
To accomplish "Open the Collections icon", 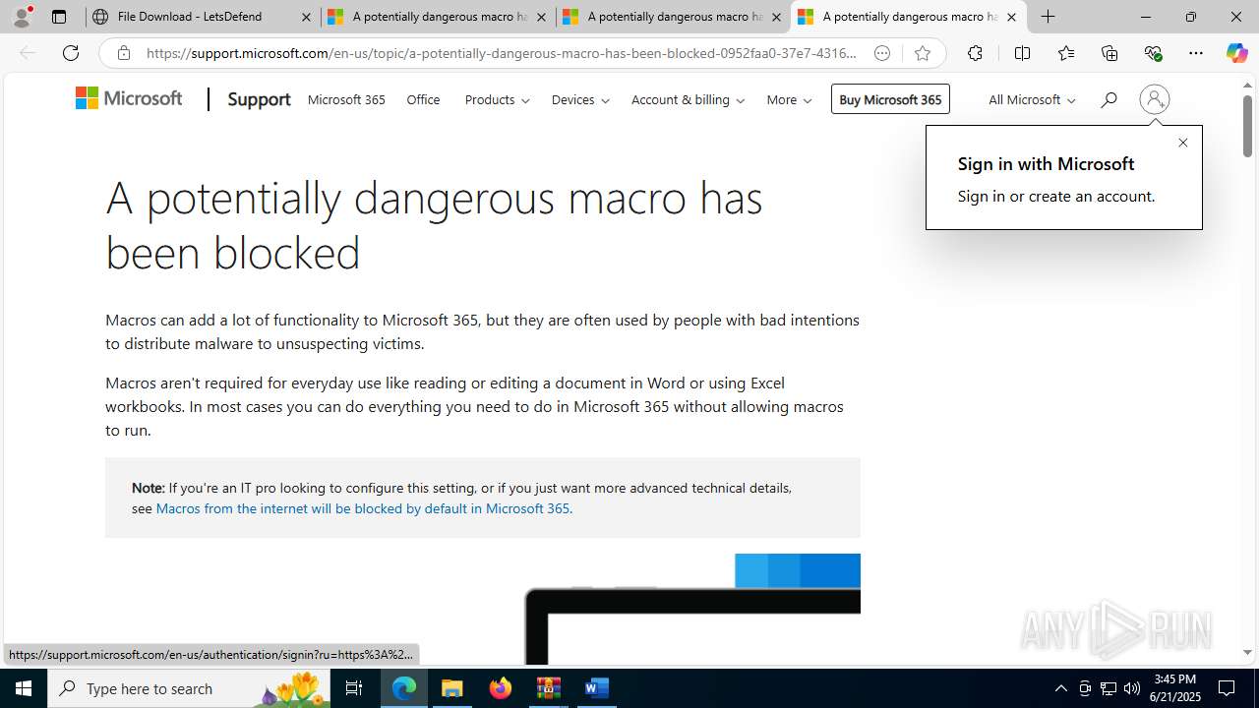I will (x=1109, y=53).
